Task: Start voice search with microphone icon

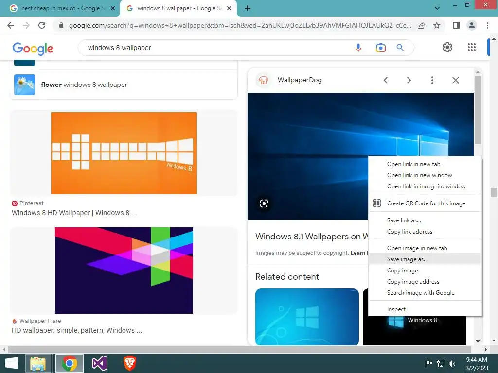Action: coord(358,48)
